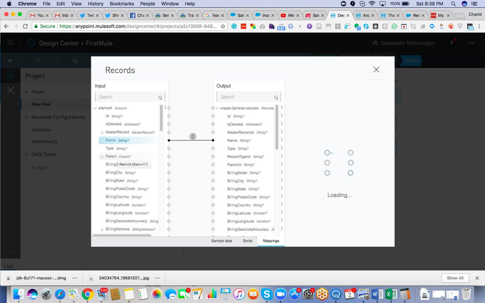Select the connector dot beside BillingCity output

pos(213,181)
